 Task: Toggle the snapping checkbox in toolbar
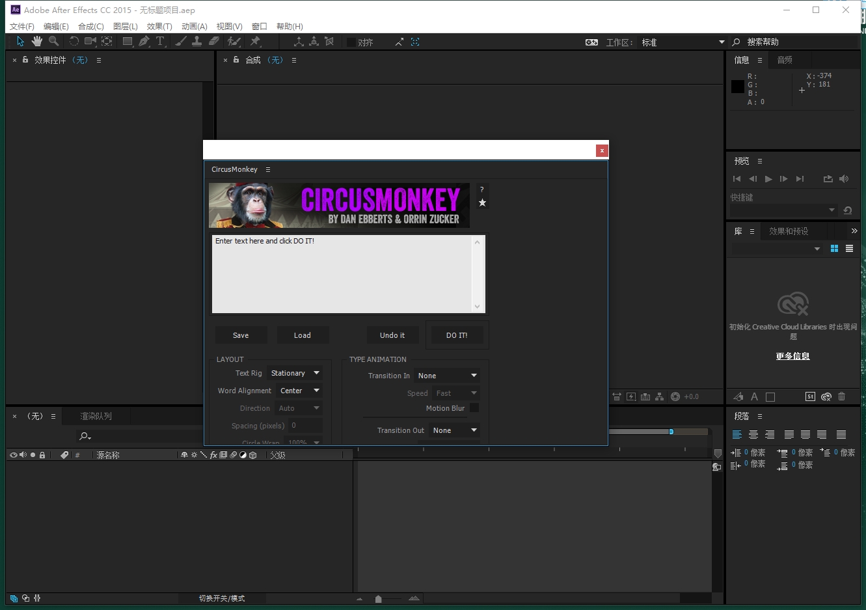tap(351, 42)
